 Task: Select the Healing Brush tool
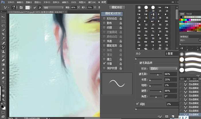pos(3,43)
